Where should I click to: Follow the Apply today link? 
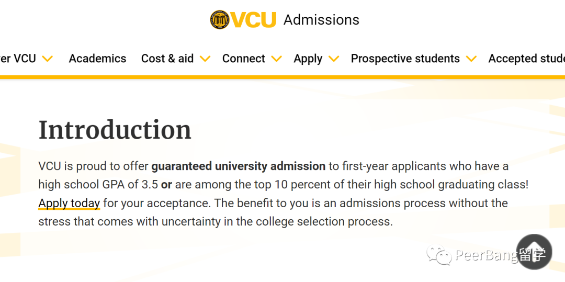click(69, 204)
